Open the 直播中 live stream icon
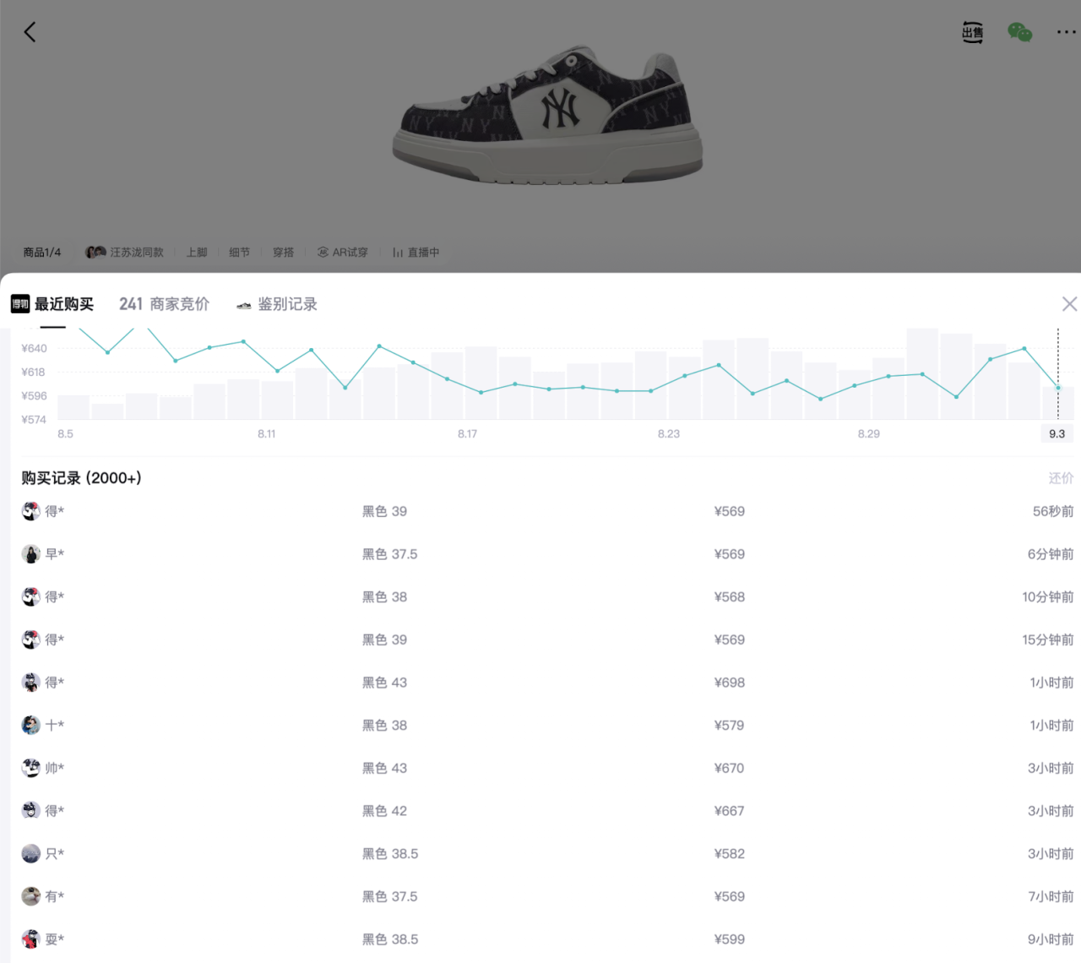This screenshot has height=963, width=1081. tap(416, 253)
